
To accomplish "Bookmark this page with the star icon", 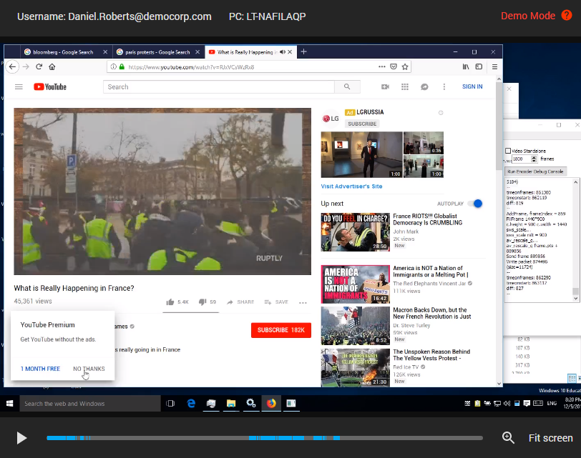I will 405,66.
